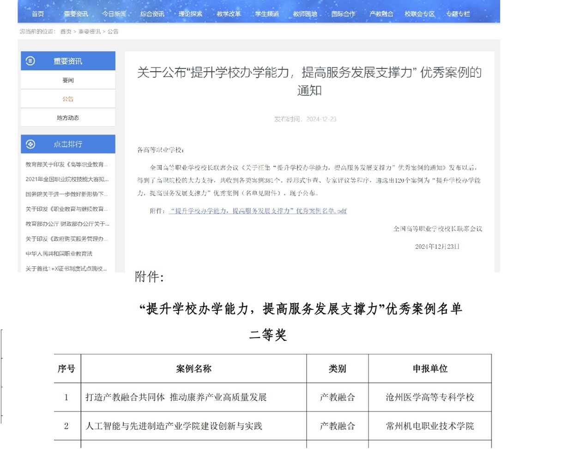This screenshot has width=586, height=449.
Task: Open 地方动态 in the left sidebar
Action: (68, 118)
